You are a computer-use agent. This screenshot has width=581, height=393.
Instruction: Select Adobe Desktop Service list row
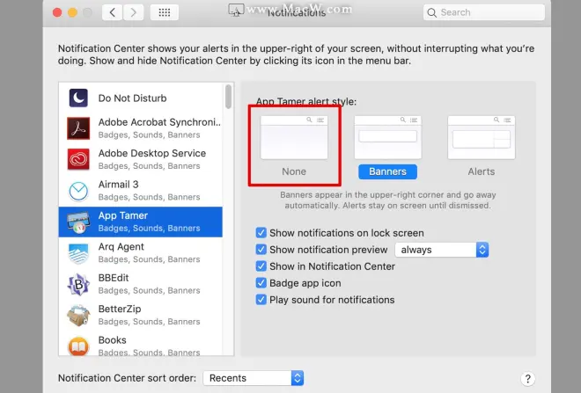click(x=141, y=159)
